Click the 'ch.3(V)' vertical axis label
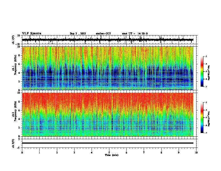The width and height of the screenshot is (221, 171). (13, 143)
